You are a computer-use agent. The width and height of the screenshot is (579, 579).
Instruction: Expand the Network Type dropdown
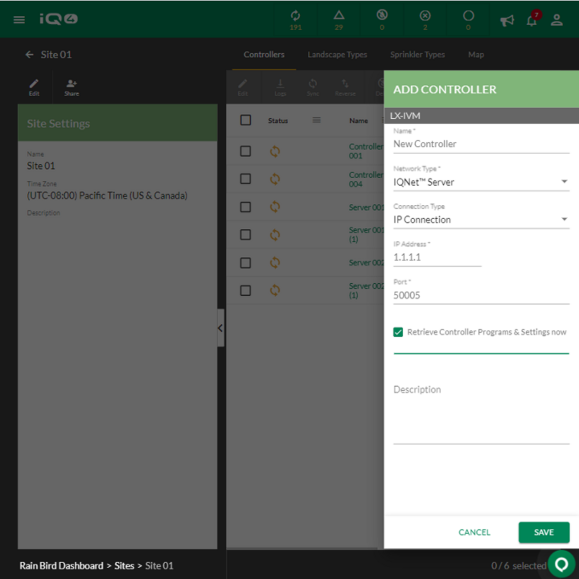(481, 182)
